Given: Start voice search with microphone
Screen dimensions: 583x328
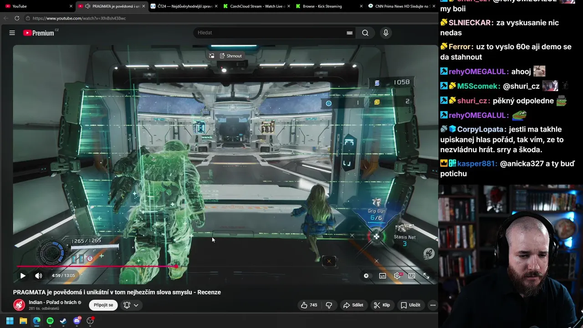Looking at the screenshot, I should coord(386,33).
